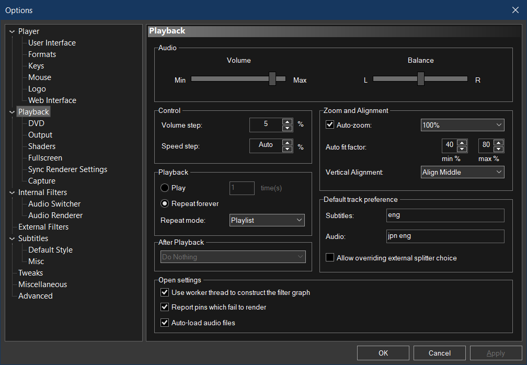
Task: Increase Auto fit factor min percent
Action: [462, 142]
